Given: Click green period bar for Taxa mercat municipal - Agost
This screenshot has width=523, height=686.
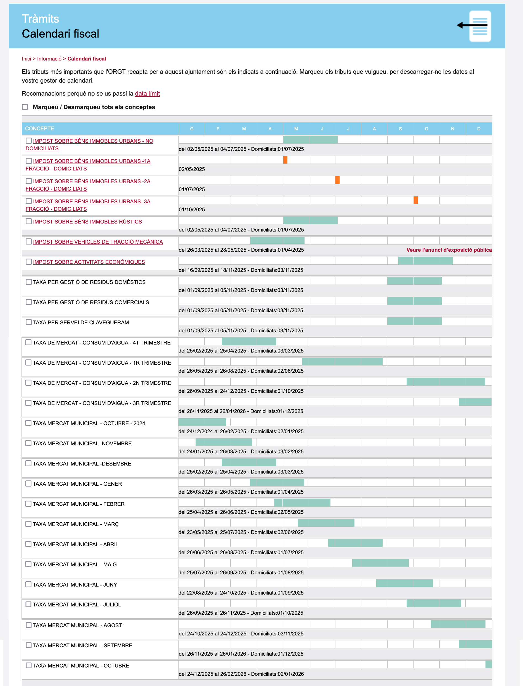Looking at the screenshot, I should (x=458, y=624).
